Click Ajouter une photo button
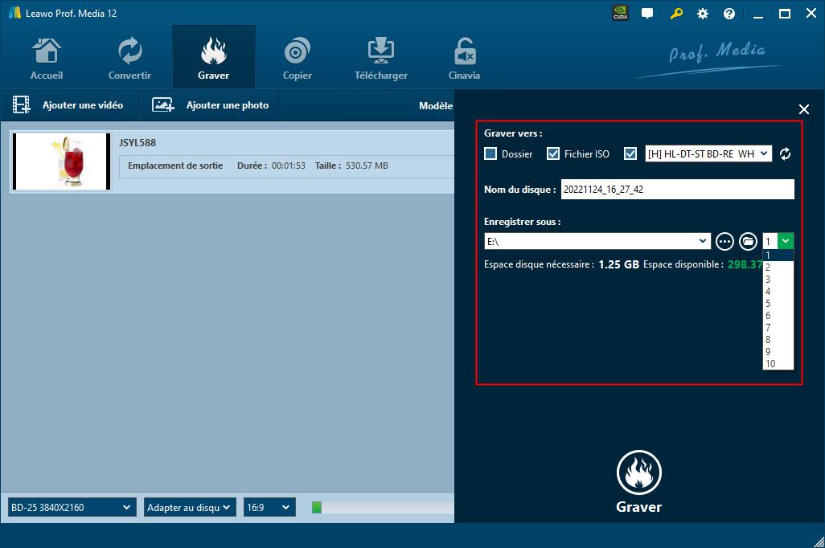 [211, 105]
